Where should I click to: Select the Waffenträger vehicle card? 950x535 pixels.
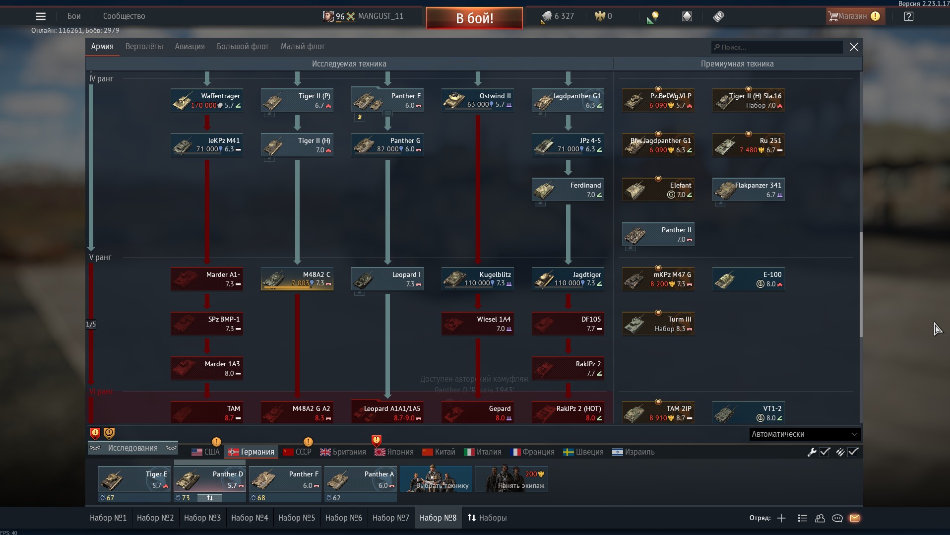point(207,100)
